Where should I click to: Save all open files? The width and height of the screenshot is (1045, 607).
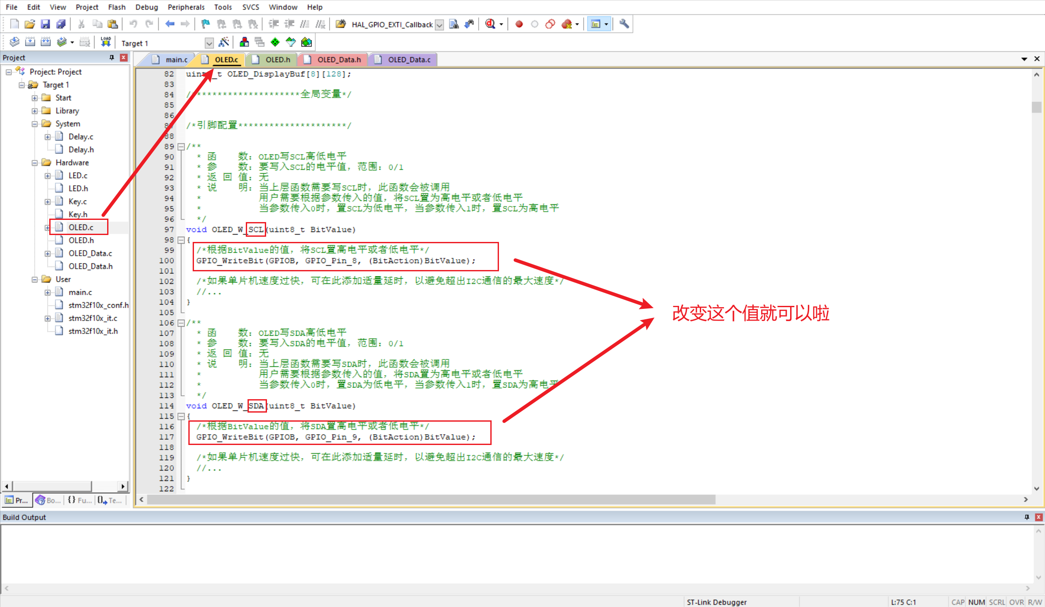[61, 24]
